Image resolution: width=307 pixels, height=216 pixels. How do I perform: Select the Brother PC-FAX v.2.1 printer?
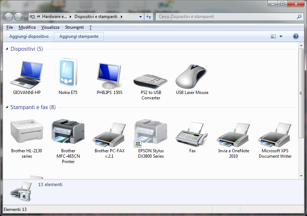(x=109, y=133)
